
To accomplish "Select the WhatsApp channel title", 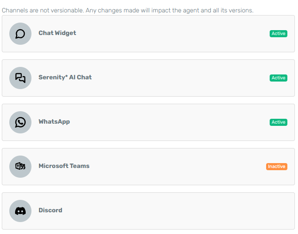I will click(54, 121).
